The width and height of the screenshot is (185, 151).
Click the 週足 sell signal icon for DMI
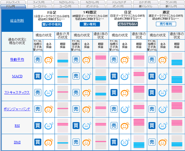tap(152, 142)
